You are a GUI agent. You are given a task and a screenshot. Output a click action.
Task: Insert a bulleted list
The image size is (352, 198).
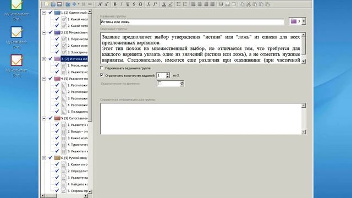[178, 4]
